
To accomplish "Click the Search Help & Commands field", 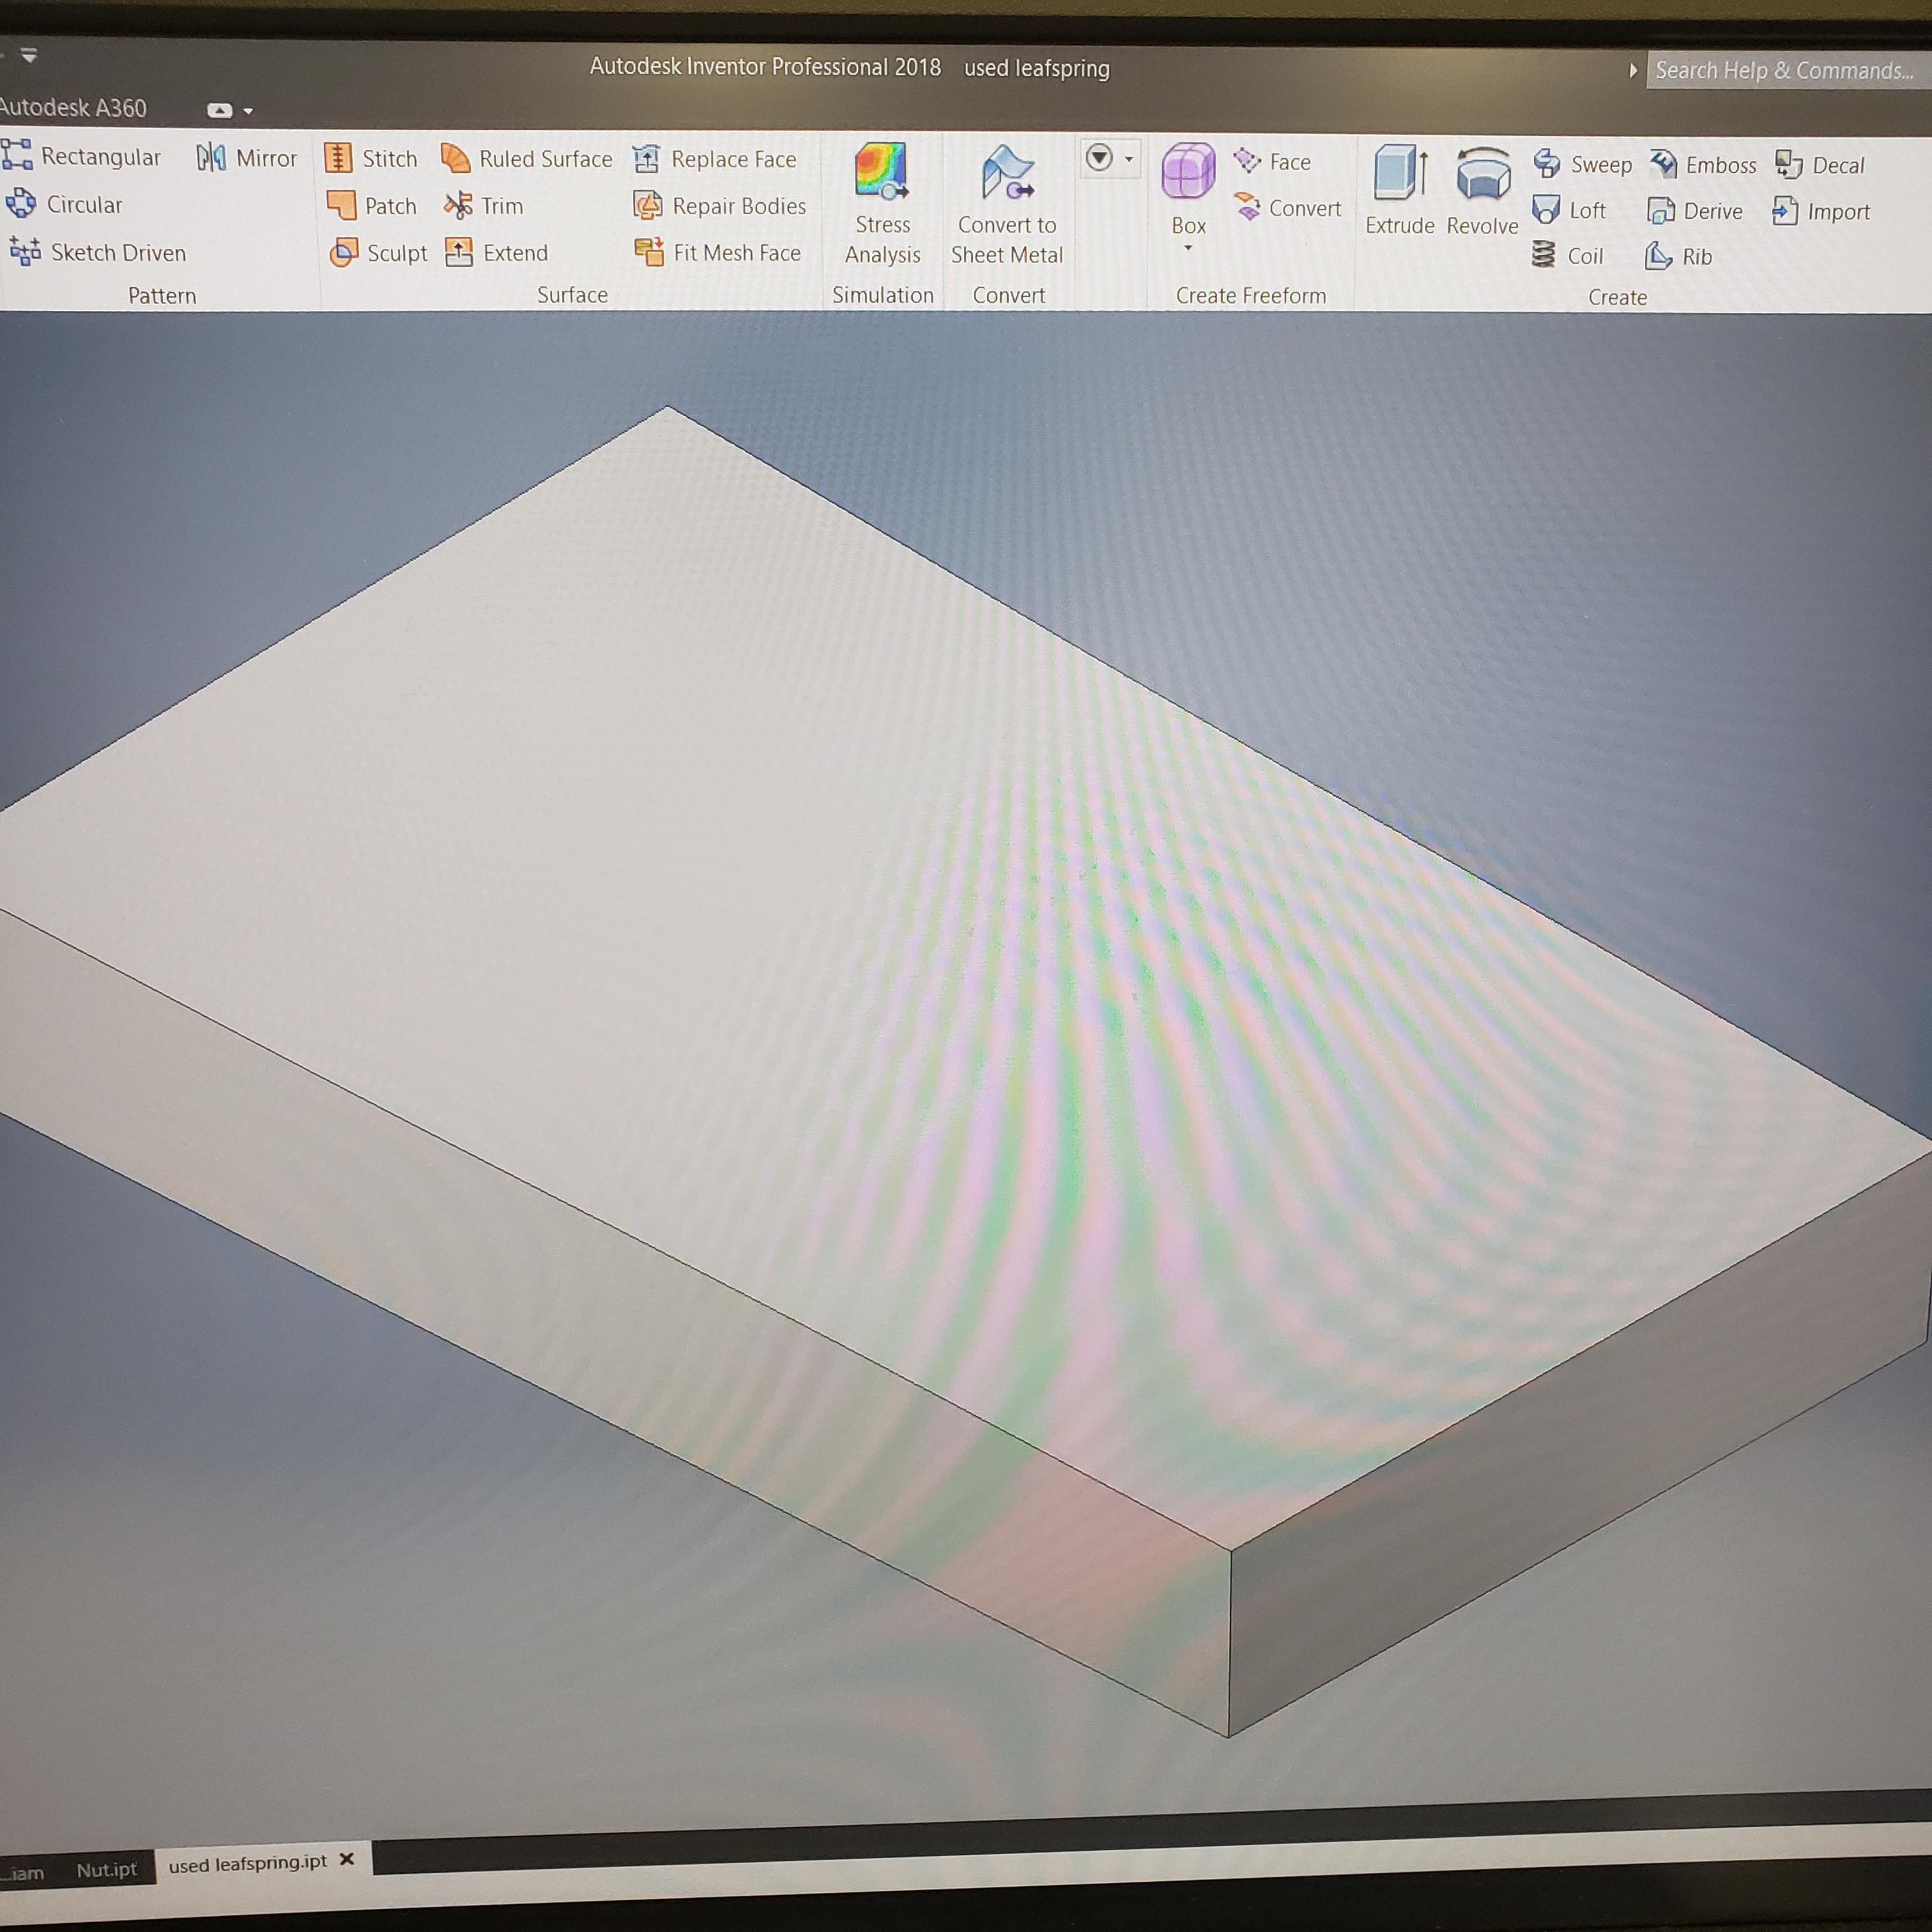I will (x=1784, y=71).
